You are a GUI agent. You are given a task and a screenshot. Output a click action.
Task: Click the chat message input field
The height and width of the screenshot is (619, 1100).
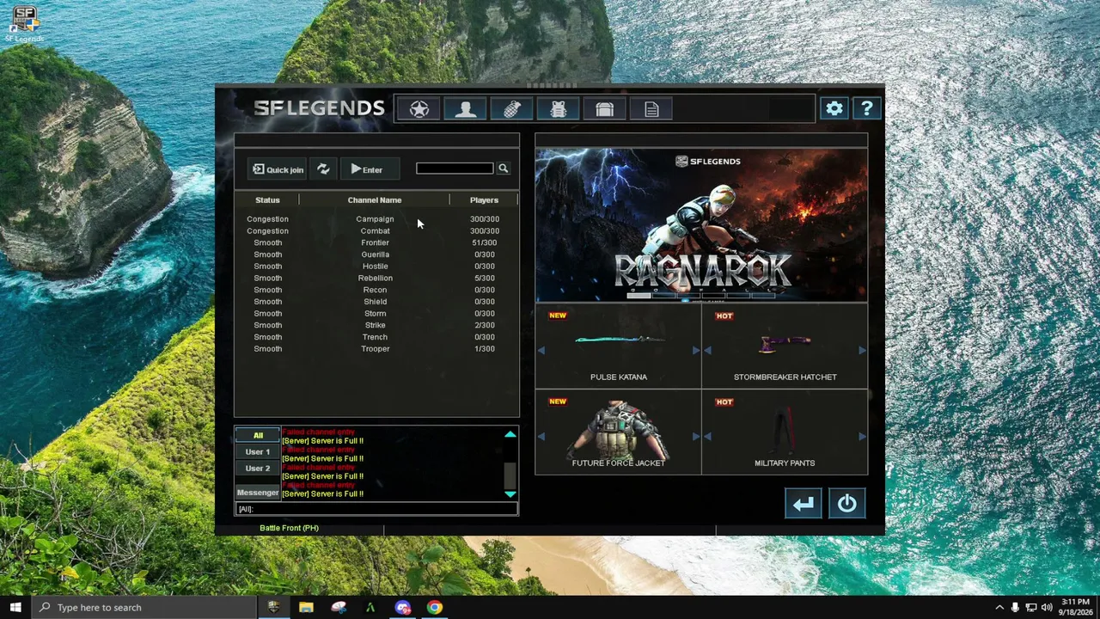click(376, 509)
